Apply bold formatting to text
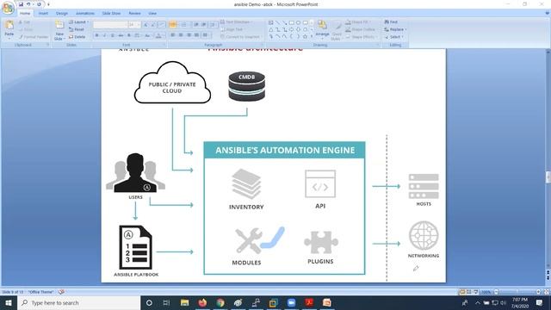The width and height of the screenshot is (551, 310). click(x=96, y=35)
